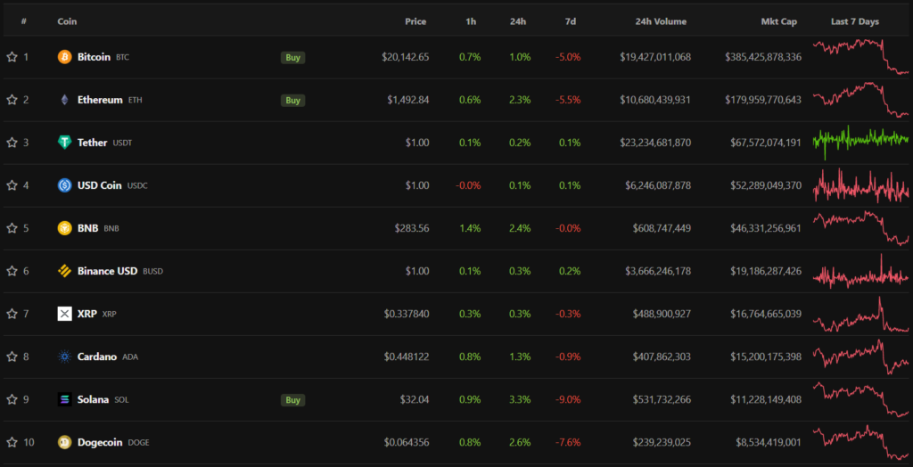913x467 pixels.
Task: Click the Solana logo icon
Action: [x=64, y=399]
